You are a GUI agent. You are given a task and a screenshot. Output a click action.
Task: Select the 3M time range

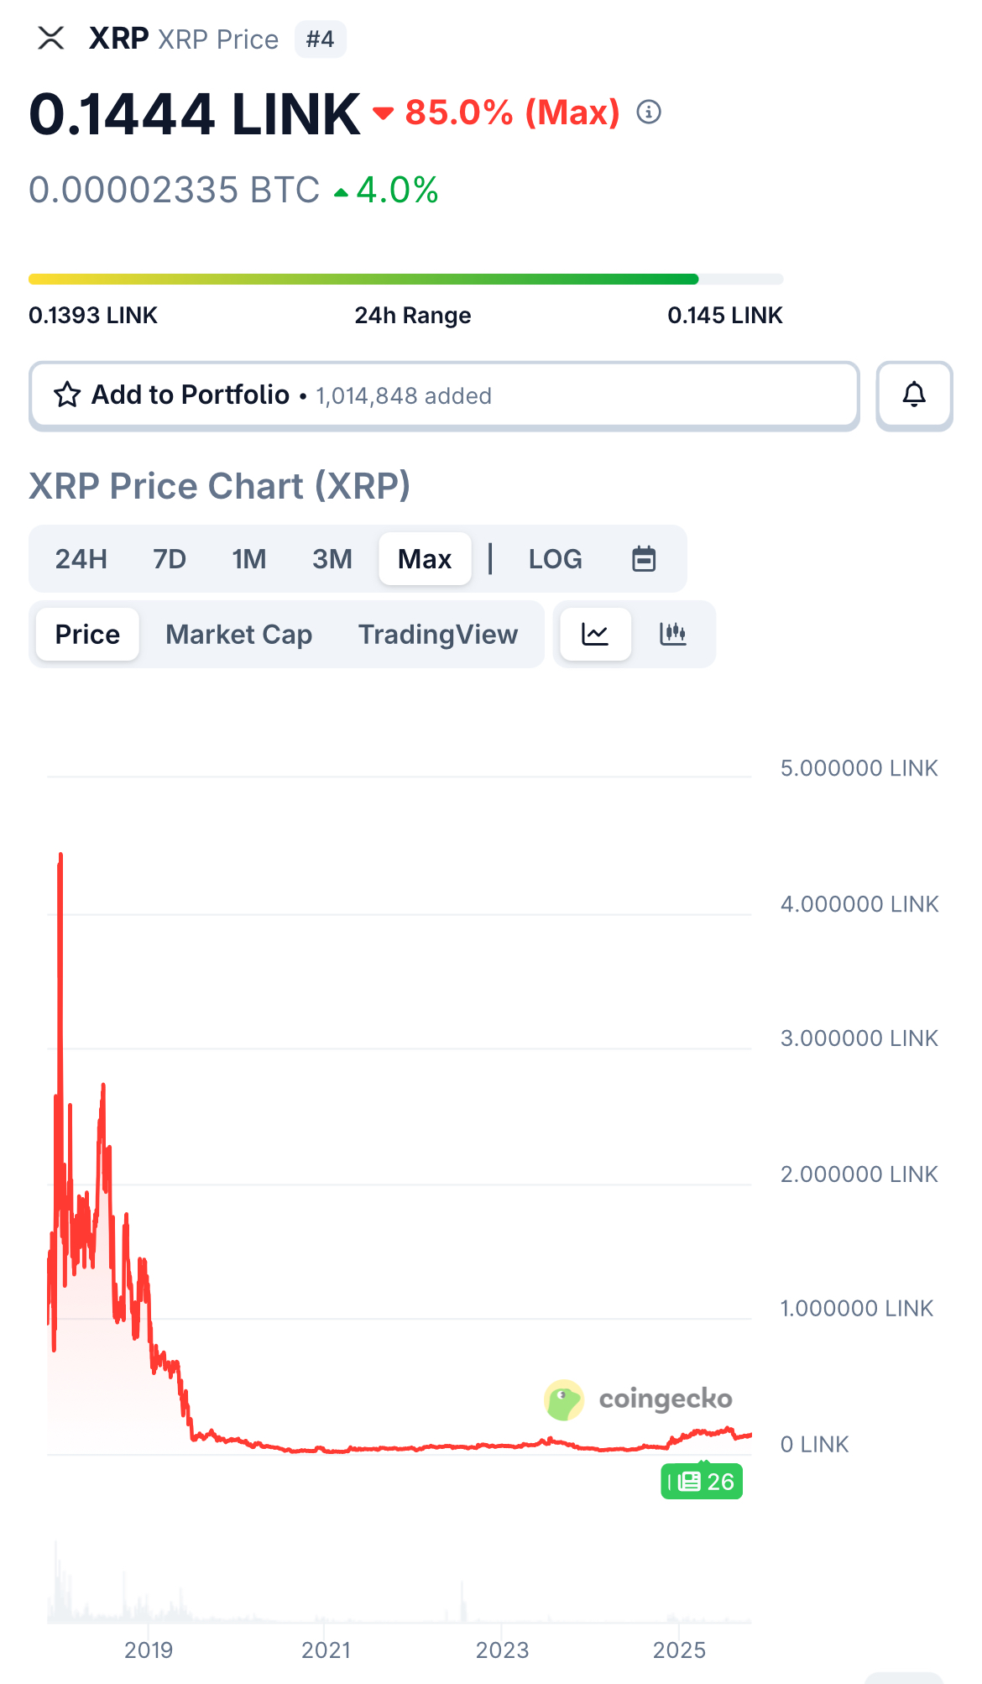(x=332, y=559)
